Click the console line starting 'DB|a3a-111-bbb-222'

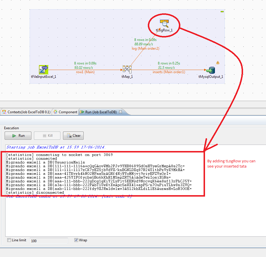(x=99, y=185)
